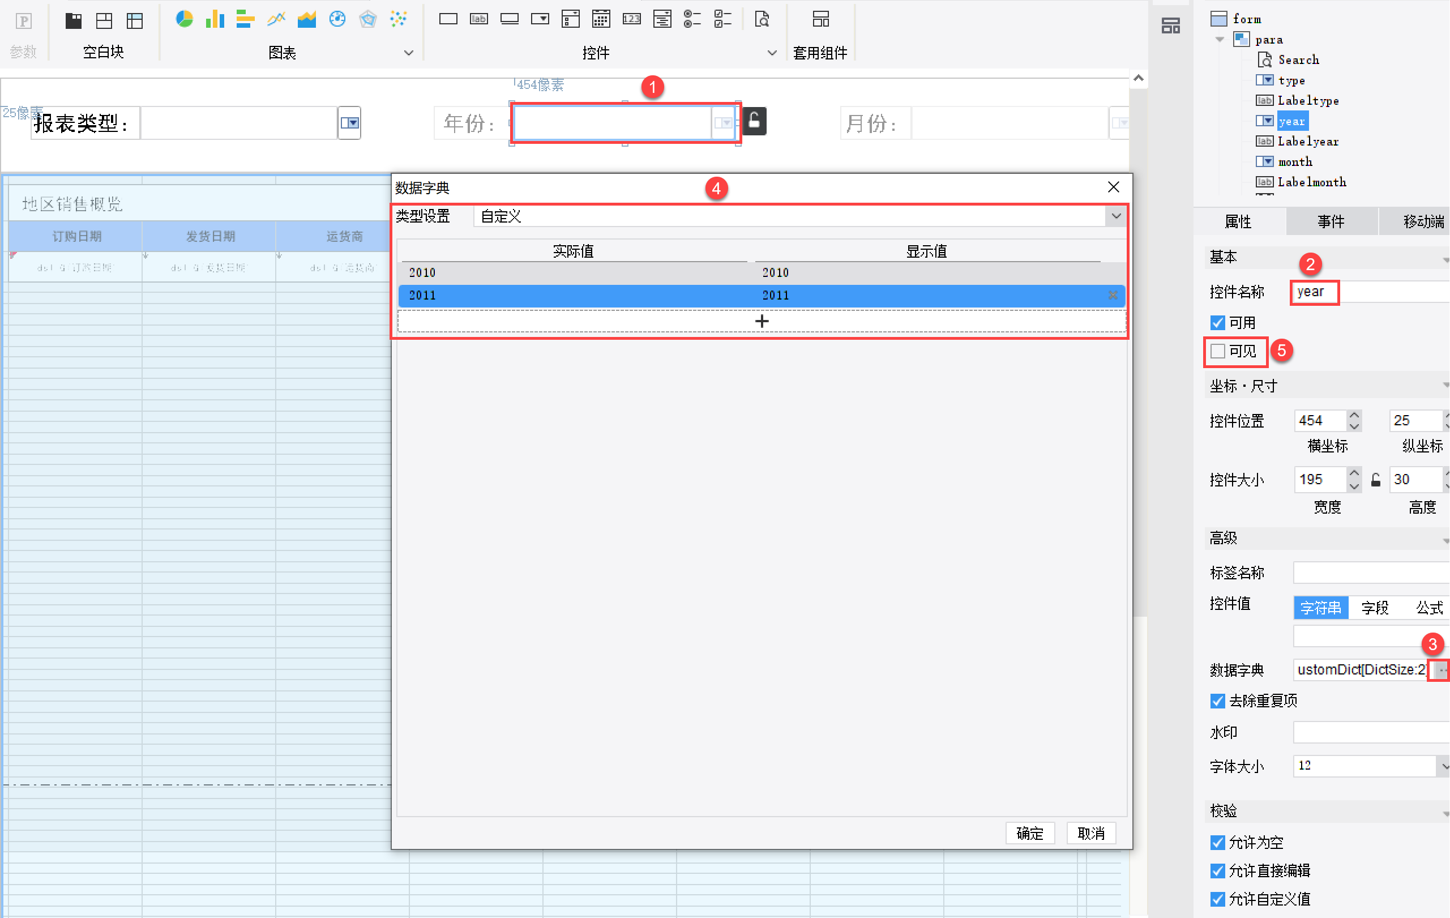Click the 取消 button in dialog

pyautogui.click(x=1091, y=833)
